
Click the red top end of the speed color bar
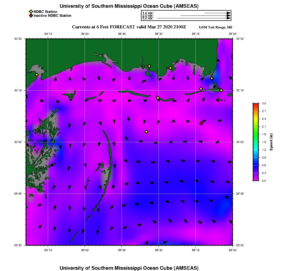256,104
